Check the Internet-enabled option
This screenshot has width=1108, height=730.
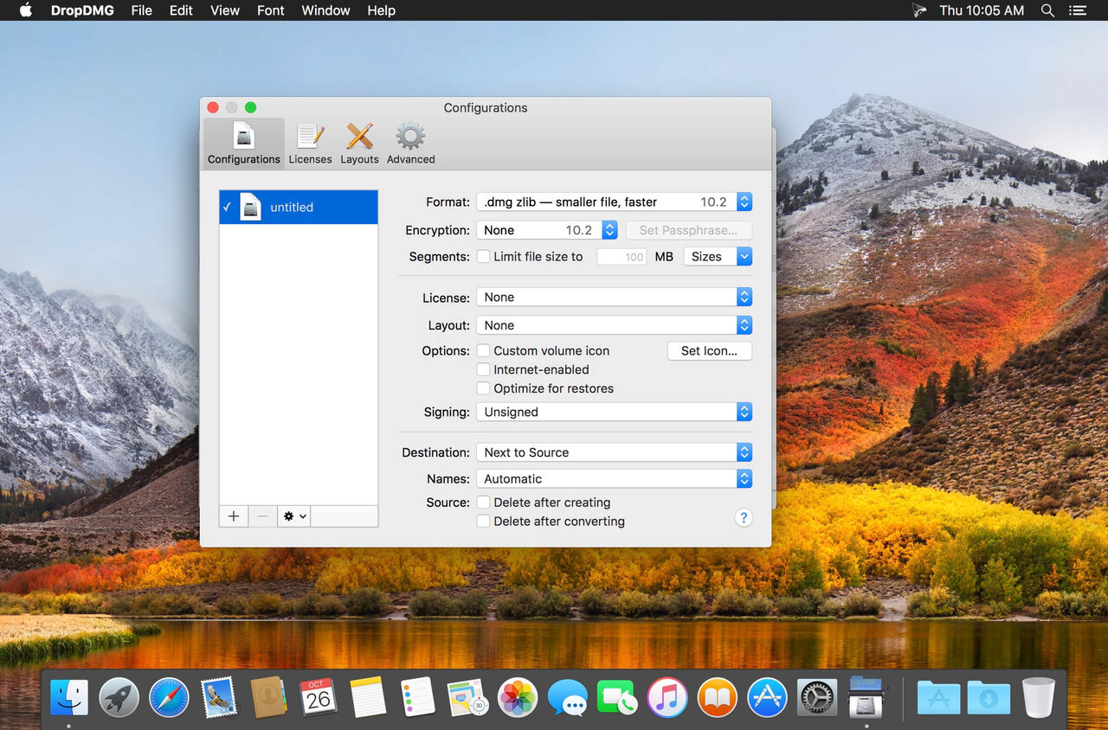click(484, 370)
